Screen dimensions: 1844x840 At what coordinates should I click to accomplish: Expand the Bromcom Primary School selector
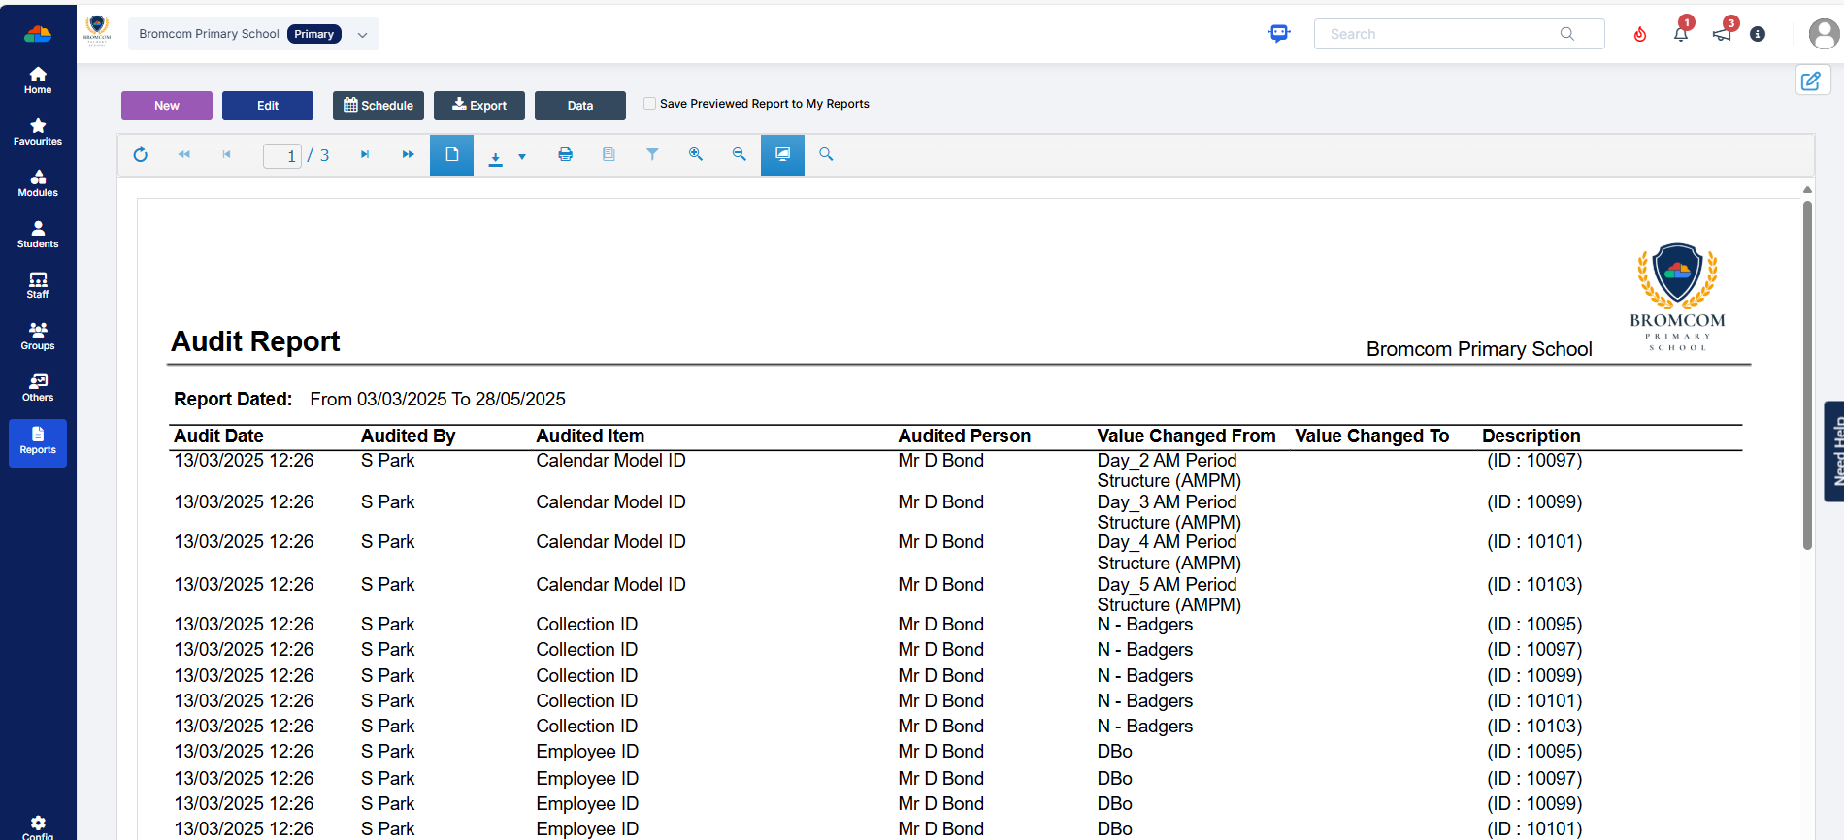click(x=362, y=34)
